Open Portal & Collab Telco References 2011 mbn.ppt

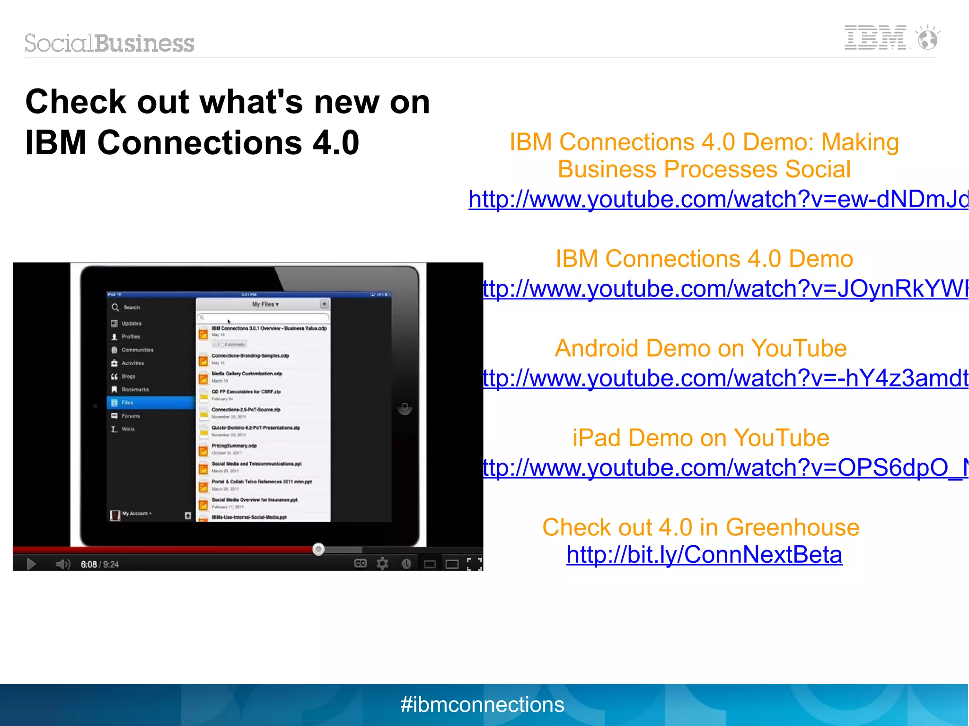tap(263, 485)
